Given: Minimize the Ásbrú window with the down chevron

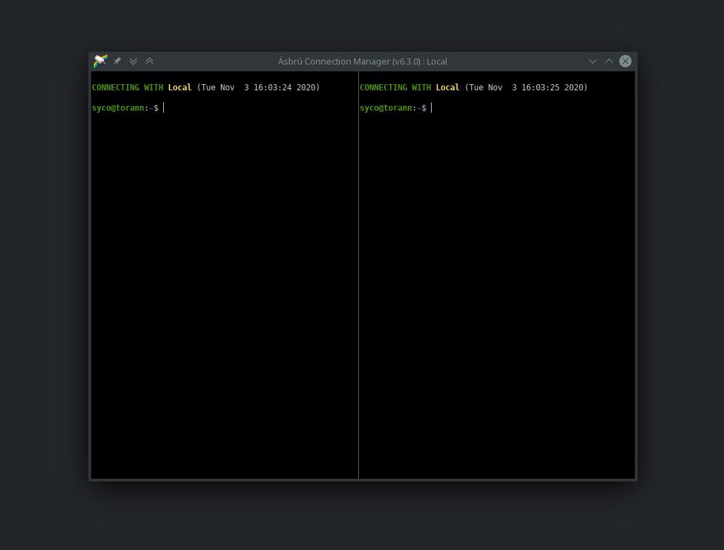Looking at the screenshot, I should click(x=592, y=60).
